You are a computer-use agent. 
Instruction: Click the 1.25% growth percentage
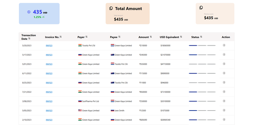pyautogui.click(x=37, y=17)
